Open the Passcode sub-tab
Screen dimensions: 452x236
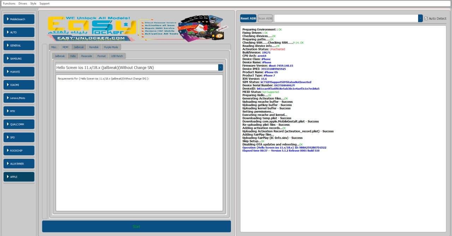(87, 56)
